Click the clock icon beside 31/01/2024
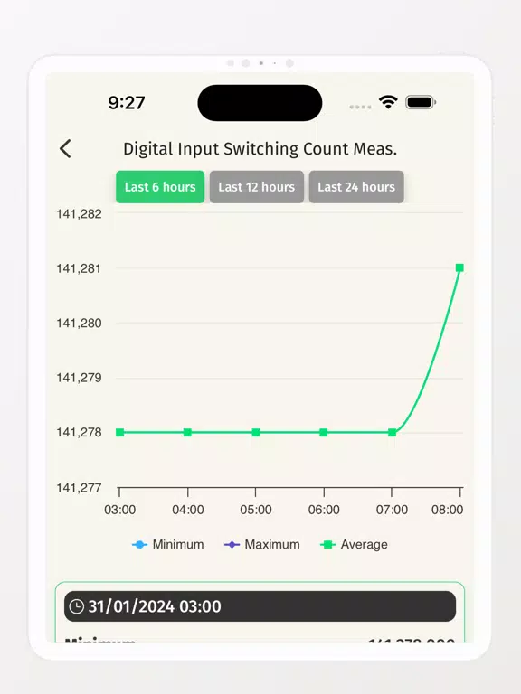 (77, 606)
